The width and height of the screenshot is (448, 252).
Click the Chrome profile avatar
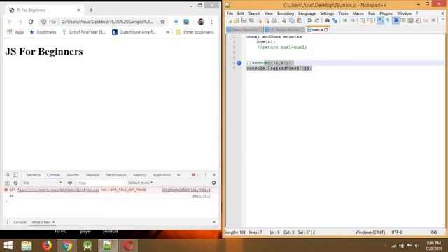201,22
